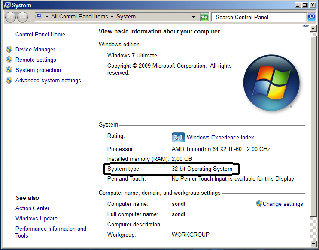This screenshot has width=319, height=250.
Task: Click the 2,00 GB installed memory value
Action: 182,159
